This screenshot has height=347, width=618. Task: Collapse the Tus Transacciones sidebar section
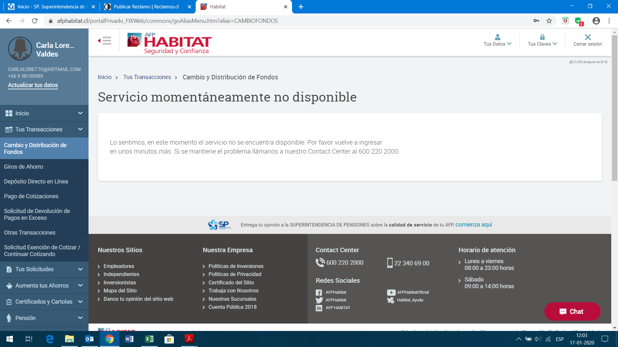coord(44,129)
